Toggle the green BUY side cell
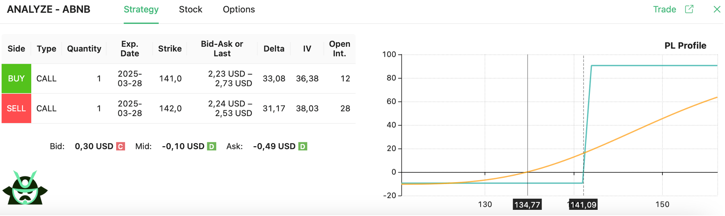Image resolution: width=725 pixels, height=216 pixels. point(16,79)
